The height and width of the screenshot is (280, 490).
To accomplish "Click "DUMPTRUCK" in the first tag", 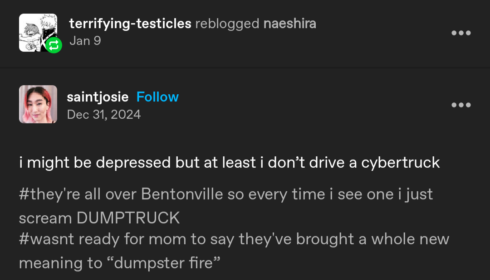I will [128, 218].
